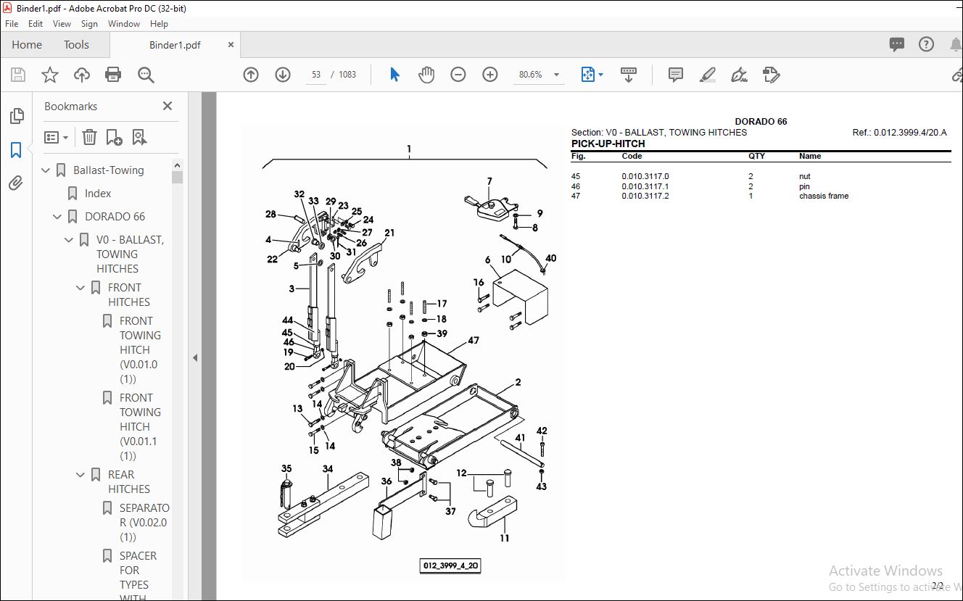
Task: Collapse FRONT HITCHES bookmark node
Action: click(81, 288)
